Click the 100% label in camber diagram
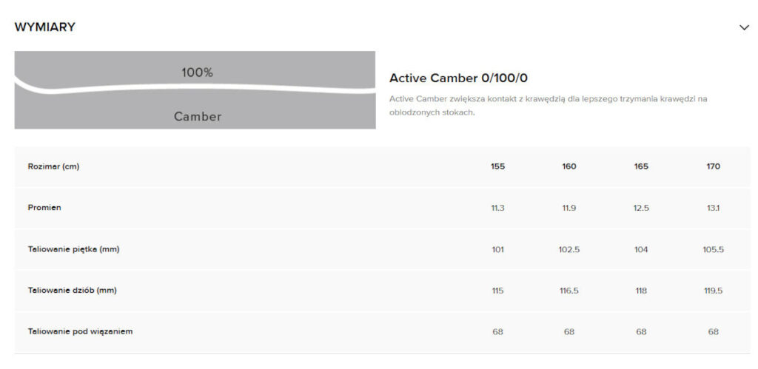758x369 pixels. coord(197,72)
